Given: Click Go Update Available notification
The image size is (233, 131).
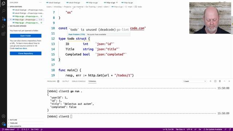Looking at the screenshot, I should coord(213,130).
